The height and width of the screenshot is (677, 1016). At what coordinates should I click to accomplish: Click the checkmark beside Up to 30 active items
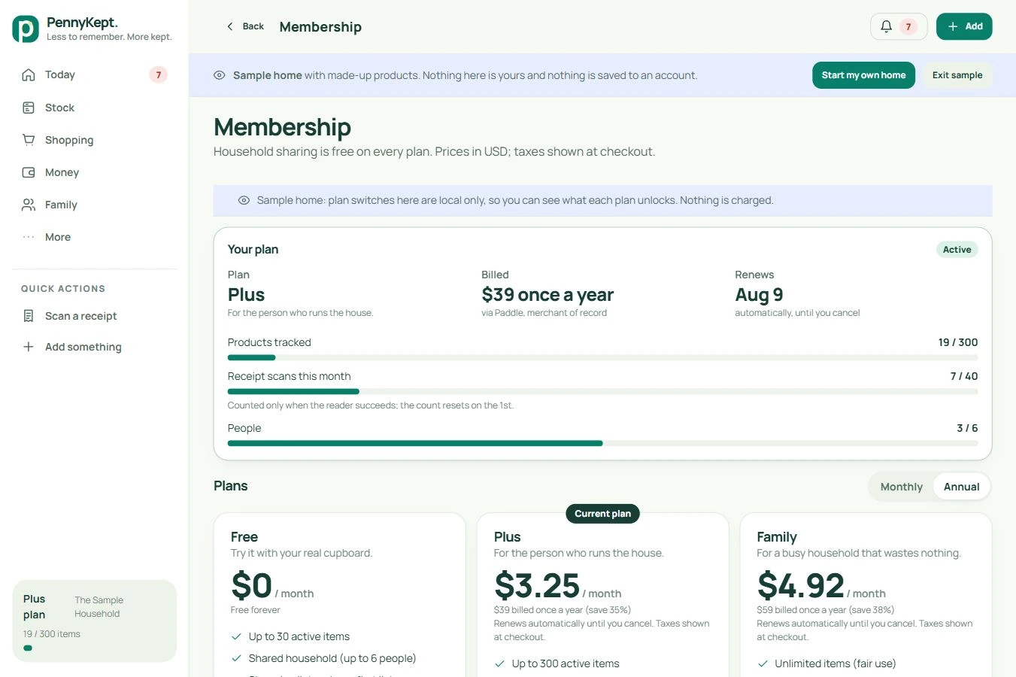(236, 636)
